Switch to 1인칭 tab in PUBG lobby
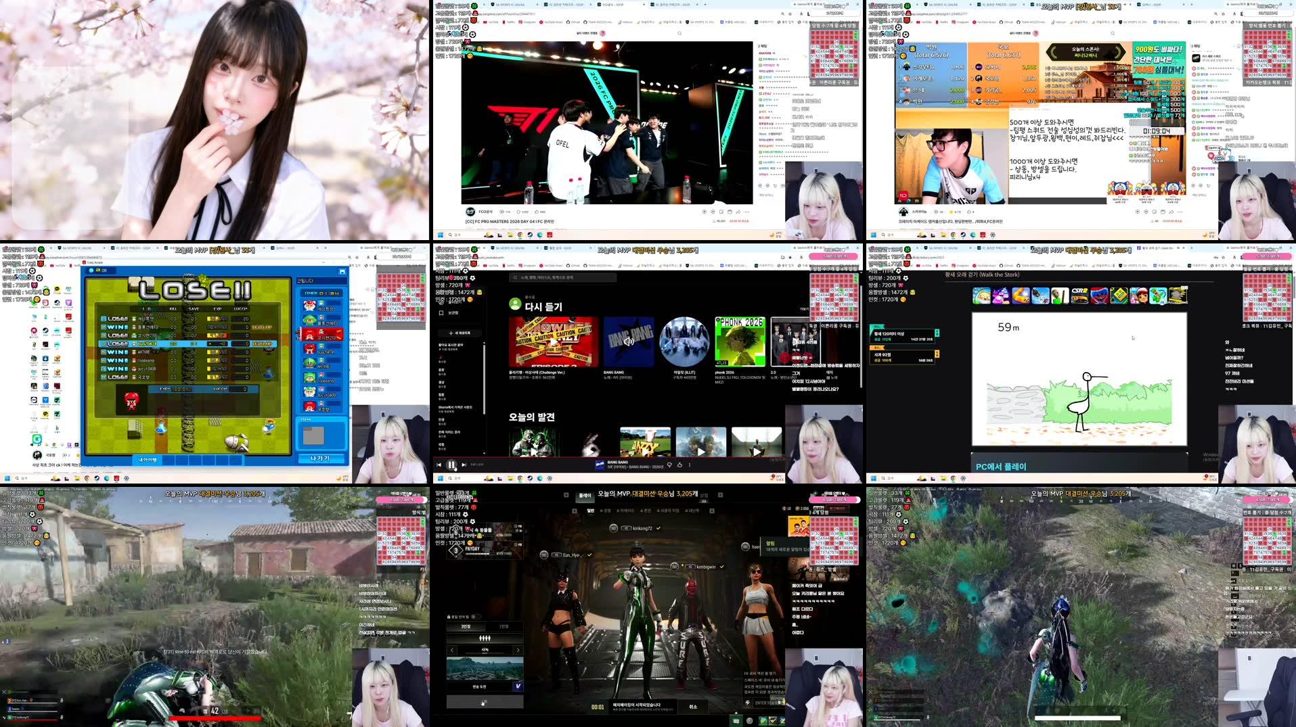 pos(504,626)
